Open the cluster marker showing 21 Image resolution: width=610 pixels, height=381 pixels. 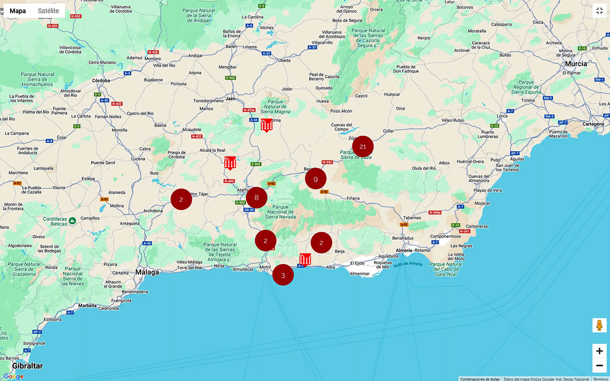362,147
